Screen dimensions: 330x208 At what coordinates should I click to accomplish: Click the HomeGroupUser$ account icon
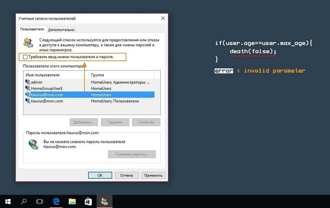click(28, 88)
